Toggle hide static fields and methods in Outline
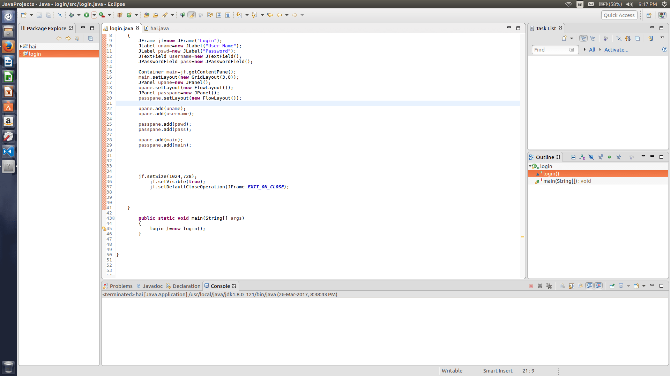670x376 pixels. (x=600, y=157)
